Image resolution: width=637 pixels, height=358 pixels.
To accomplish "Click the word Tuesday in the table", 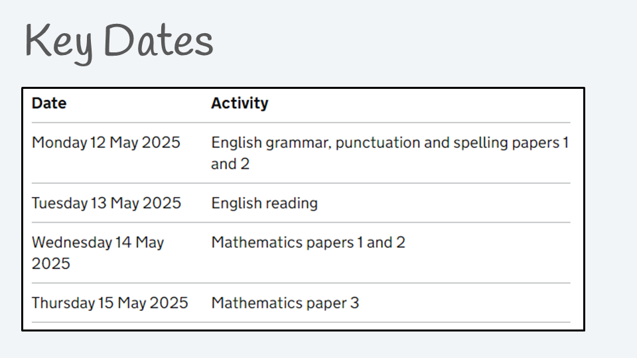I will (x=60, y=204).
